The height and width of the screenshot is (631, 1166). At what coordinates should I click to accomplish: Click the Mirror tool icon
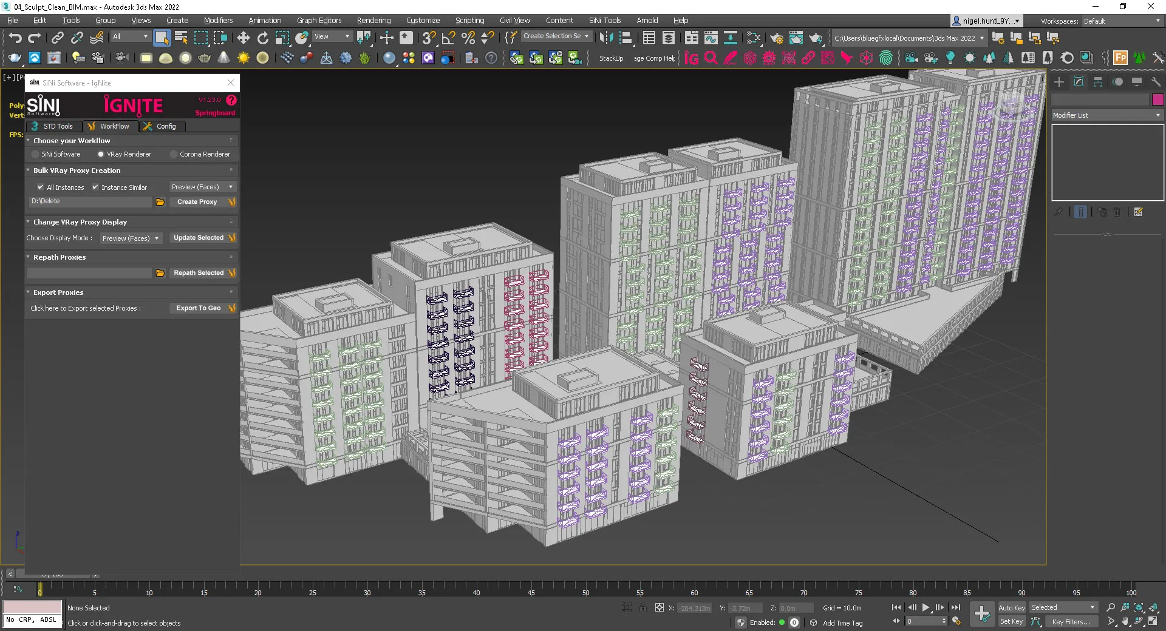click(x=606, y=38)
